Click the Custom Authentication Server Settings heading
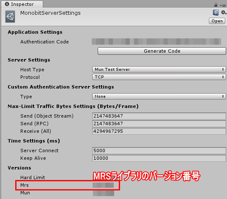 pos(61,87)
